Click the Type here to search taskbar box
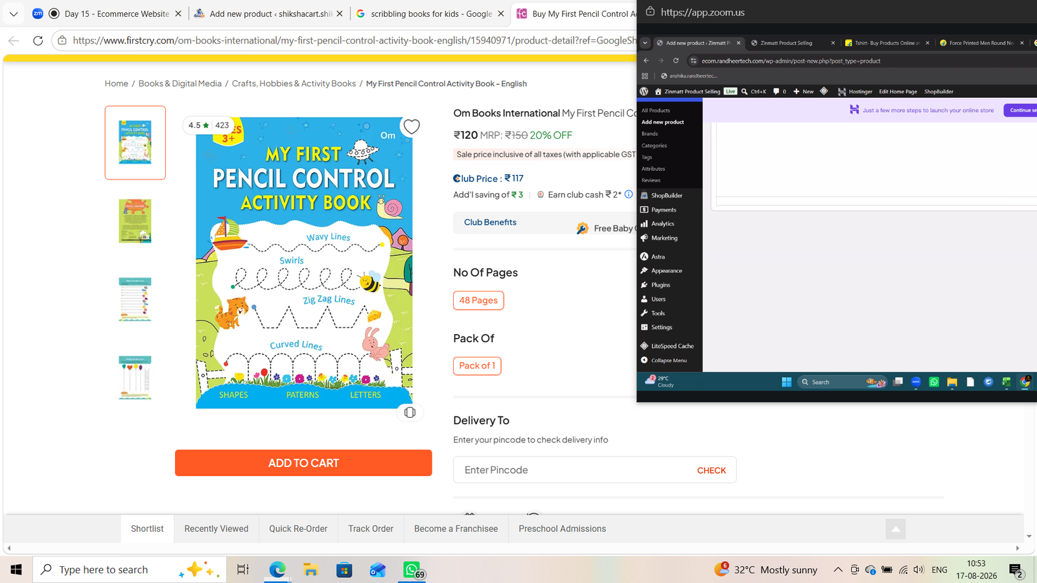 [130, 569]
